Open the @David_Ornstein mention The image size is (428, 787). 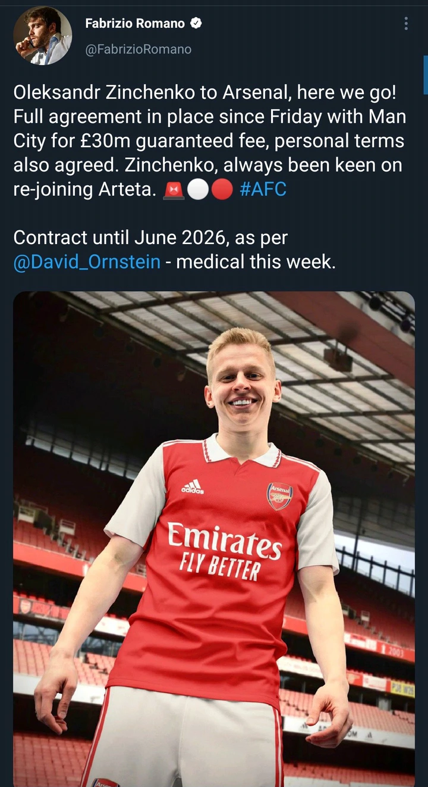tap(87, 262)
